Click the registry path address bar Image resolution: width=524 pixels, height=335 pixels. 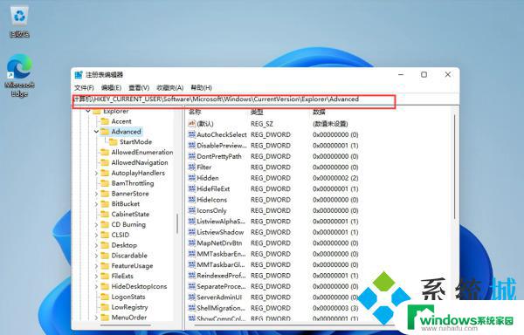[x=233, y=99]
